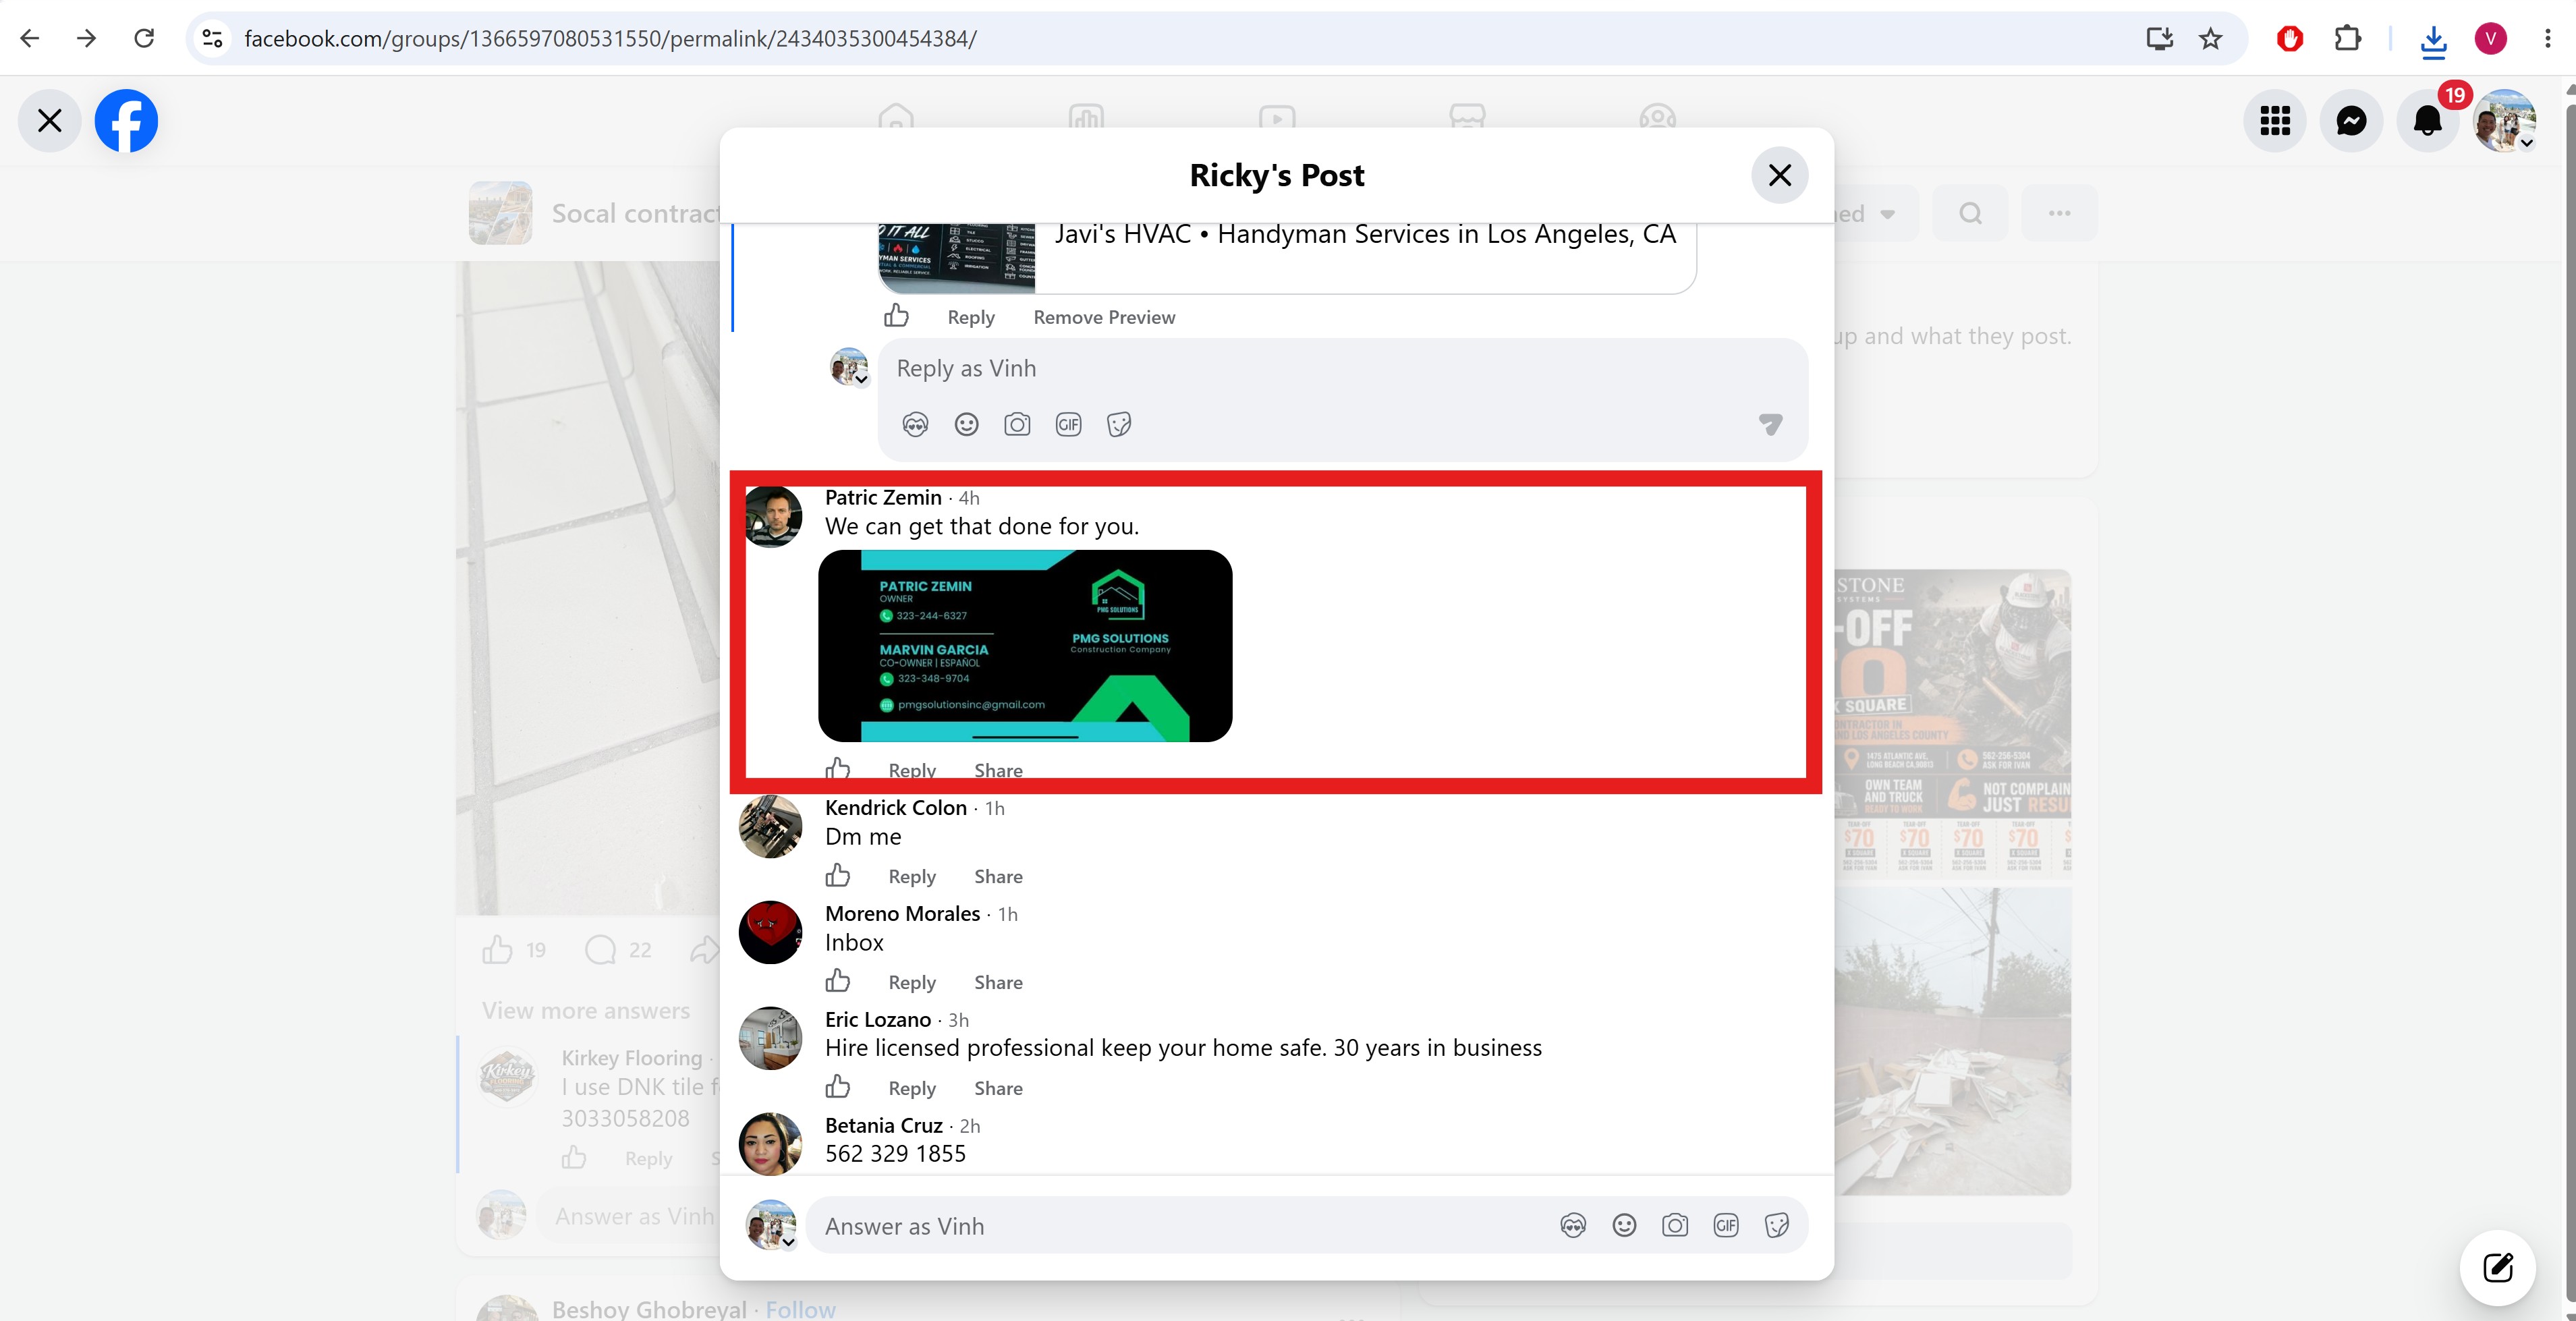The height and width of the screenshot is (1321, 2576).
Task: Bookmark this page with the star
Action: pyautogui.click(x=2210, y=38)
